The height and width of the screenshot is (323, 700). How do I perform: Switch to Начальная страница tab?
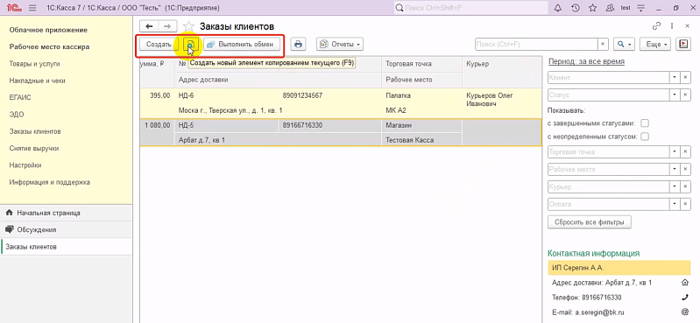(x=49, y=213)
